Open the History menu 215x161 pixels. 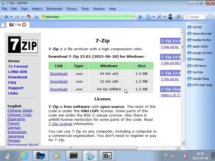click(37, 9)
